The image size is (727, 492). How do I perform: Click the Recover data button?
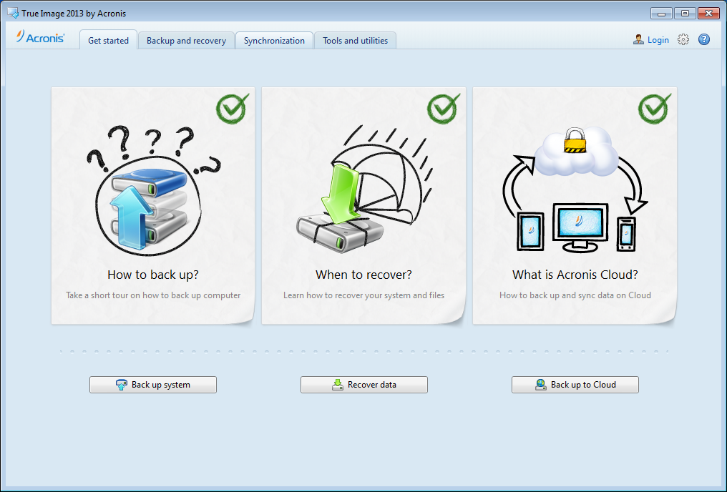364,385
